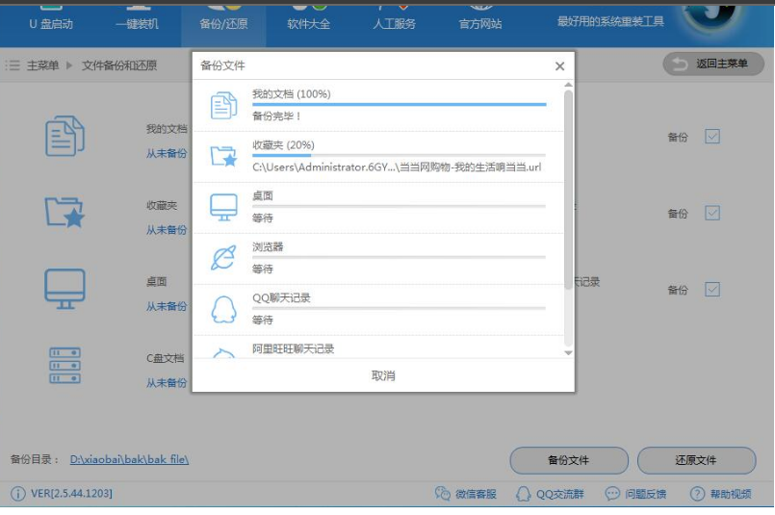Click the 微信客服 icon in status bar
The height and width of the screenshot is (515, 775).
click(x=443, y=494)
